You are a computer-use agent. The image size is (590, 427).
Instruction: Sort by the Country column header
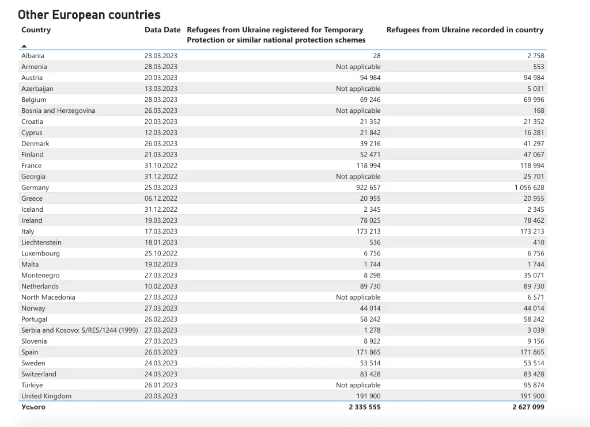(36, 30)
